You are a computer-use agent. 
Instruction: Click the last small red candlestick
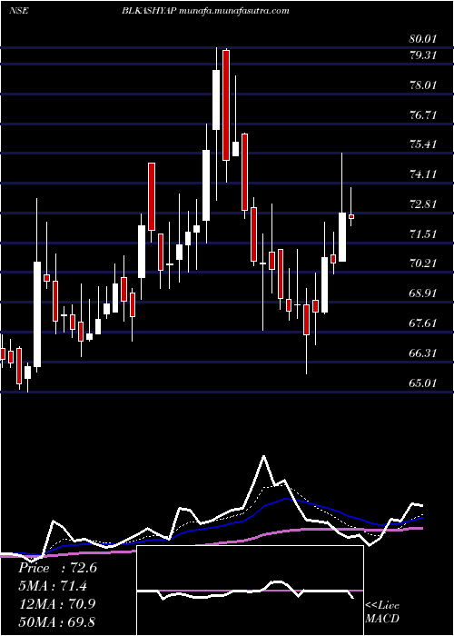coord(351,216)
